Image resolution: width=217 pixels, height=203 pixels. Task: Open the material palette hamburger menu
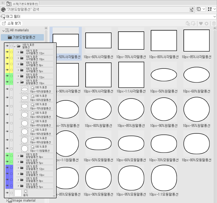click(x=2, y=3)
